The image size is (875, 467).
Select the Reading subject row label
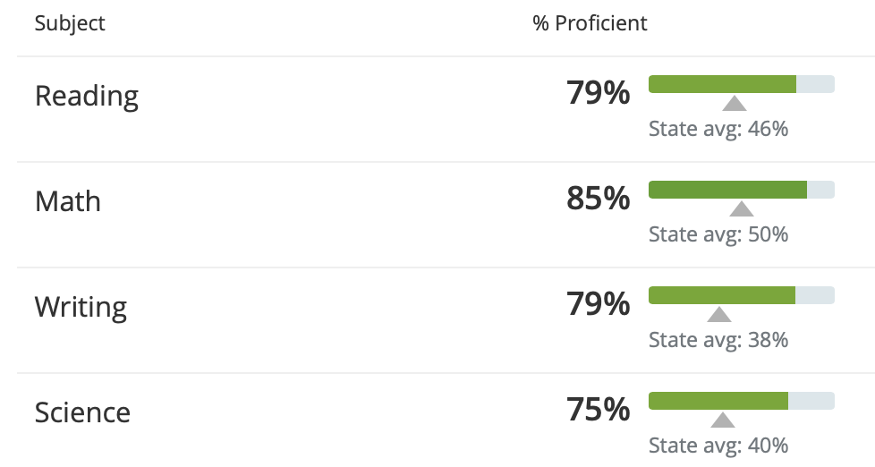coord(87,96)
